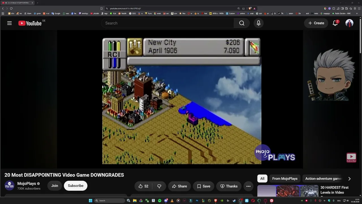This screenshot has height=204, width=362.
Task: Open YouTube notifications bell
Action: click(x=335, y=23)
